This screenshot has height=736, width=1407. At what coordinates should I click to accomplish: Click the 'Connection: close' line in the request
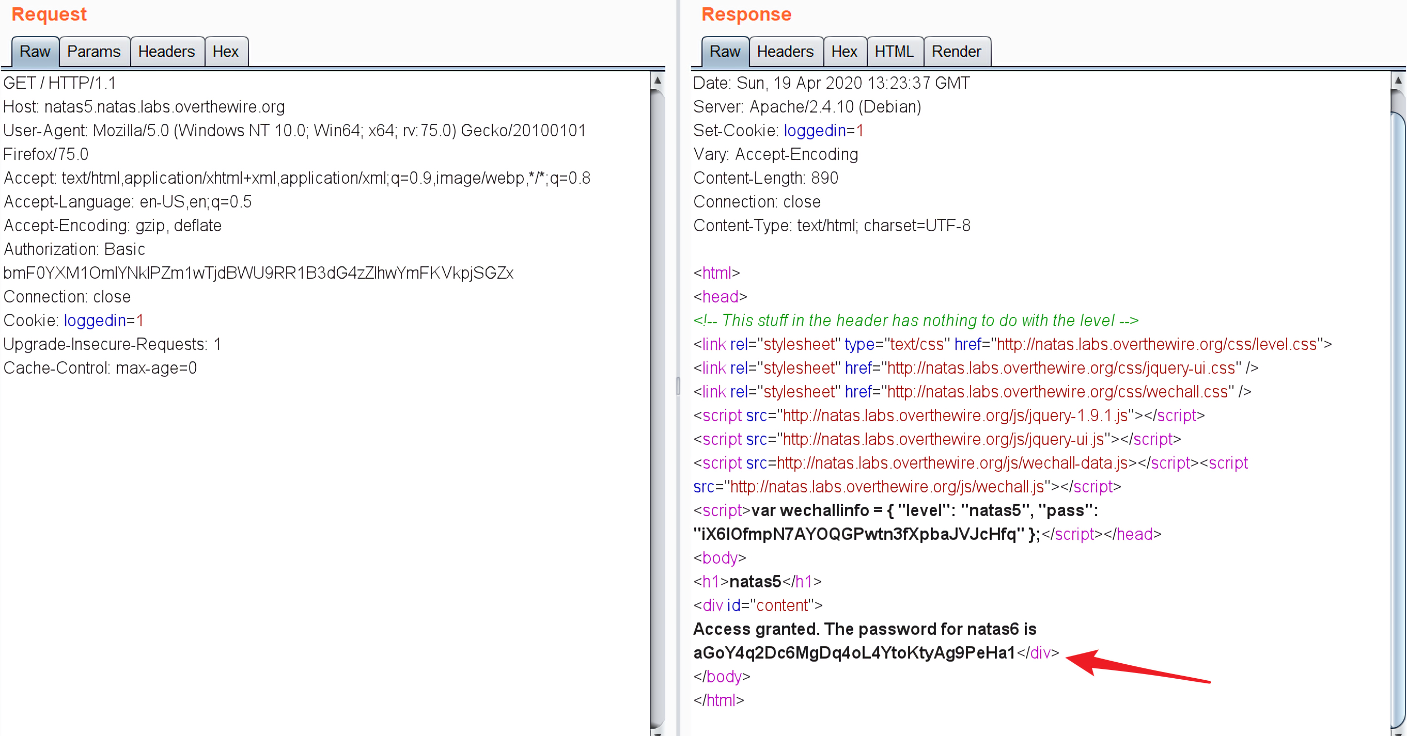coord(67,297)
